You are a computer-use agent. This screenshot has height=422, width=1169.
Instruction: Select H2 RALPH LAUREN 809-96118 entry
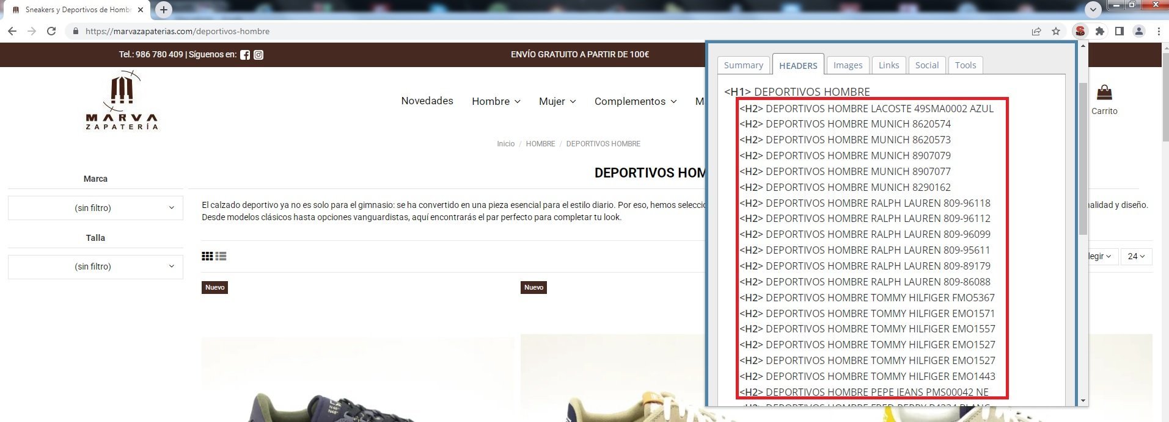coord(865,203)
